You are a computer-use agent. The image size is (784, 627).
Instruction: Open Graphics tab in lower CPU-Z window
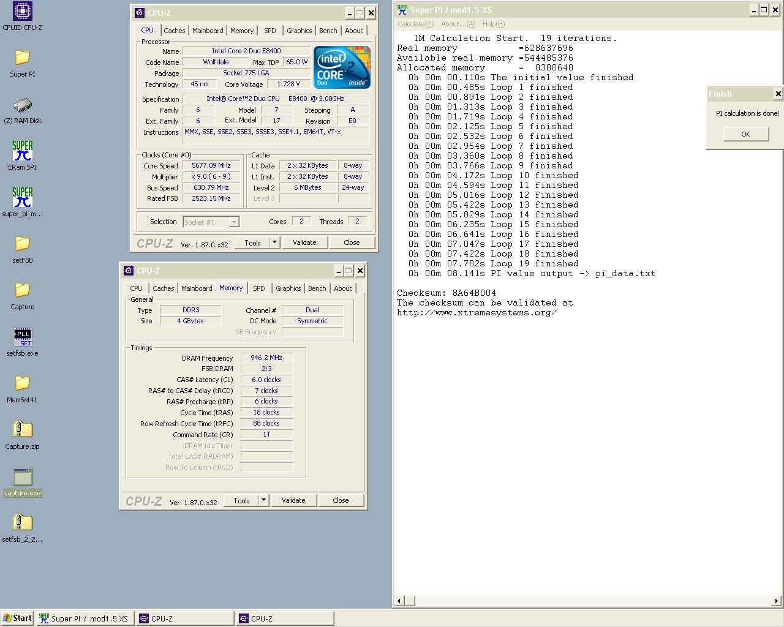(288, 288)
